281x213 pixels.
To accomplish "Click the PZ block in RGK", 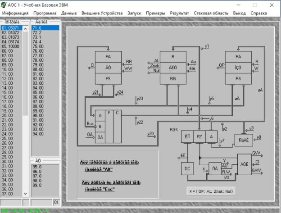I will (199, 136).
